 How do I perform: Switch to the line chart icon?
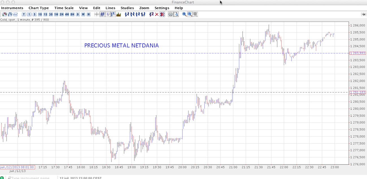[x=15, y=14]
